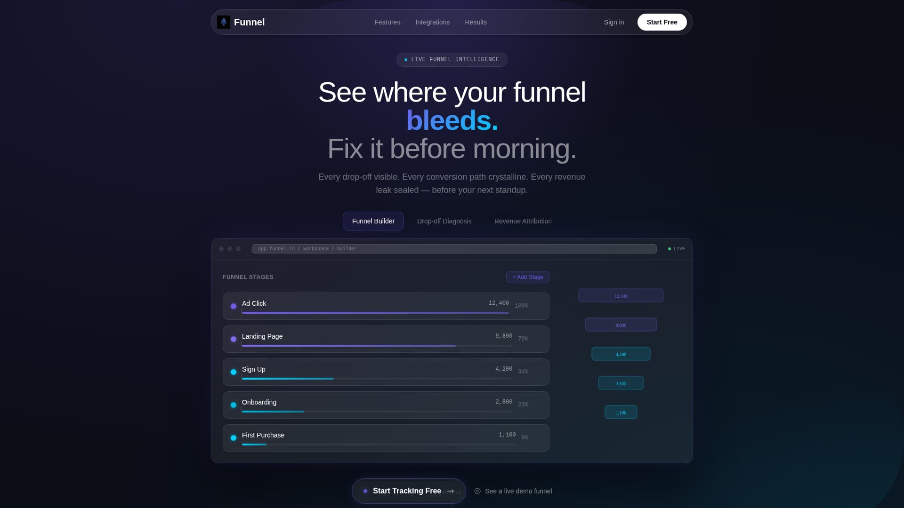Select the Ad Click stage row

click(x=386, y=306)
